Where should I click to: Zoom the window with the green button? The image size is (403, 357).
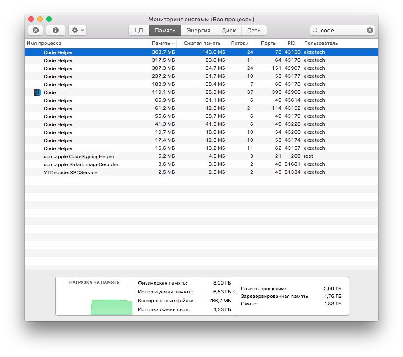(49, 19)
